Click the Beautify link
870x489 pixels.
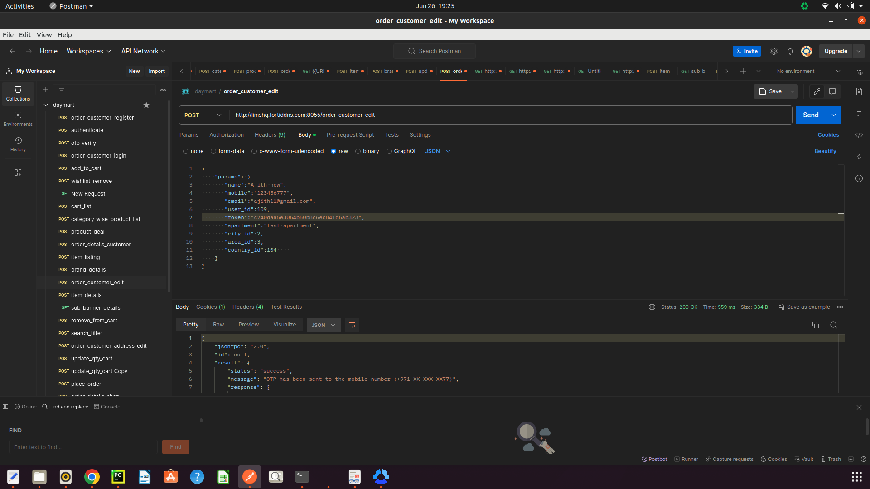tap(825, 151)
